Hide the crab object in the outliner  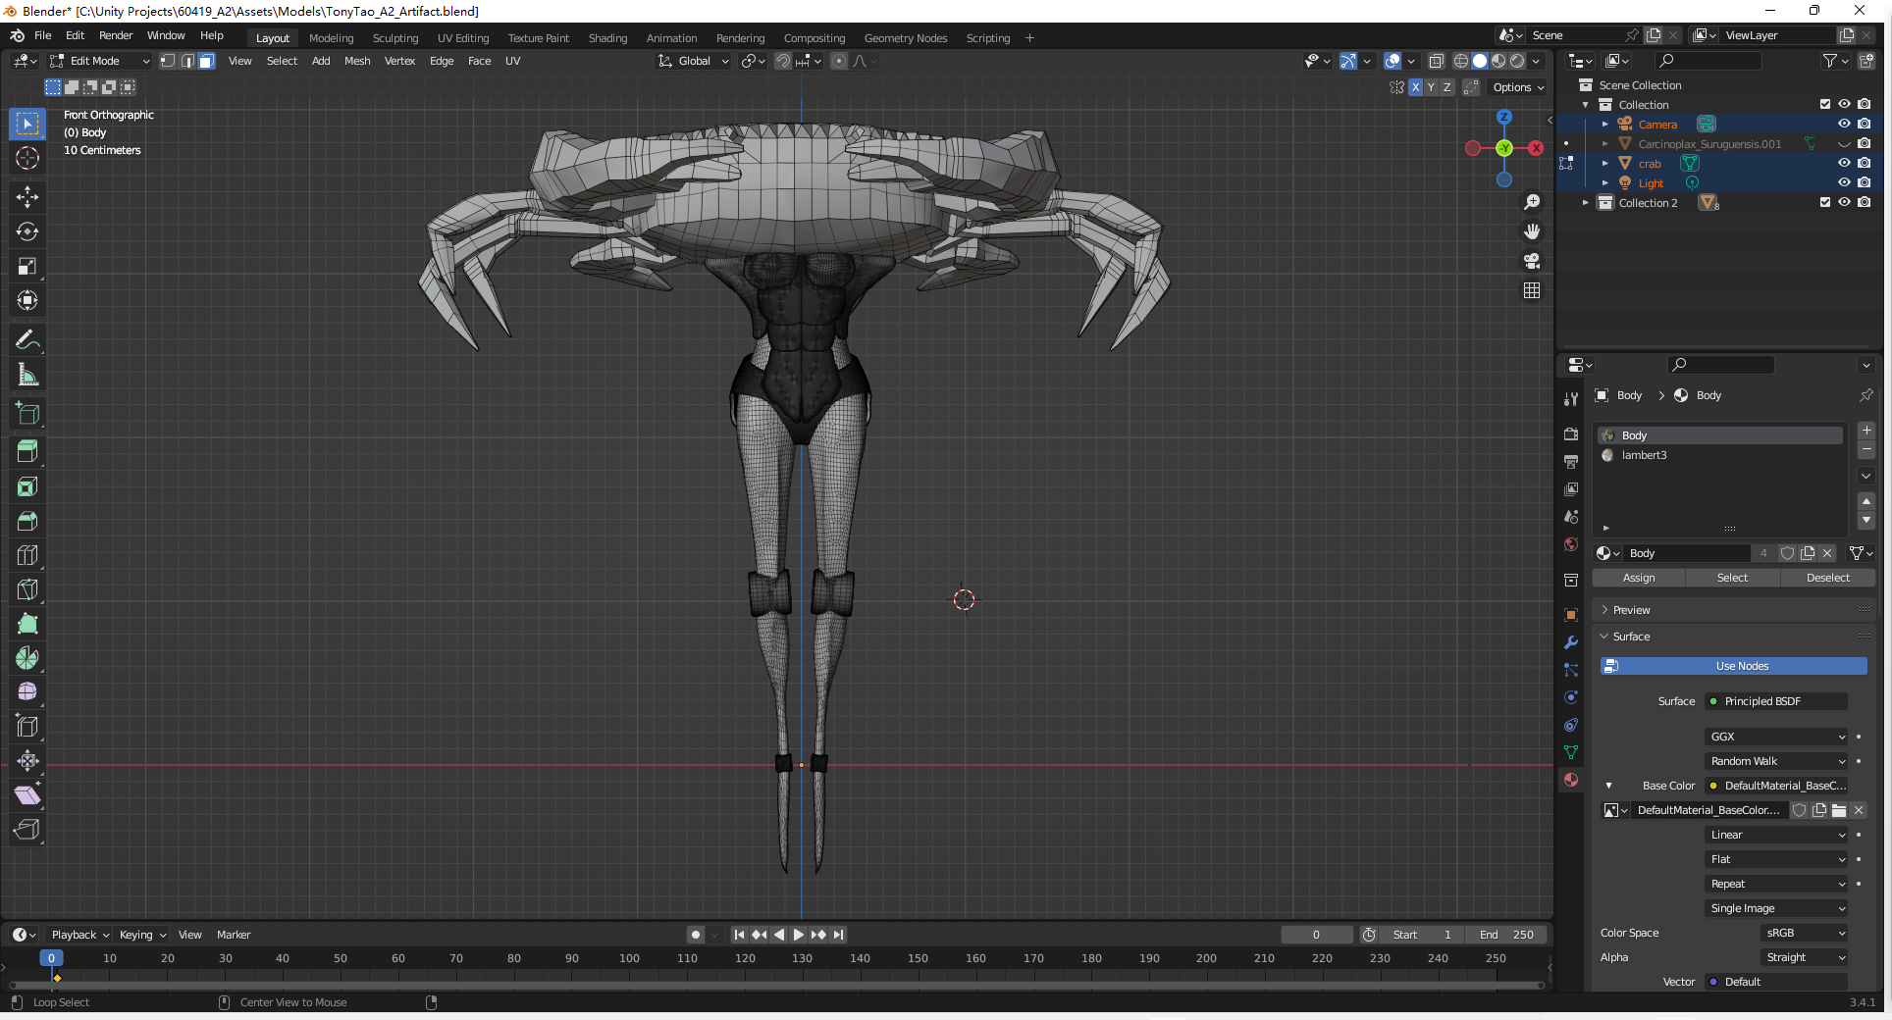point(1844,163)
